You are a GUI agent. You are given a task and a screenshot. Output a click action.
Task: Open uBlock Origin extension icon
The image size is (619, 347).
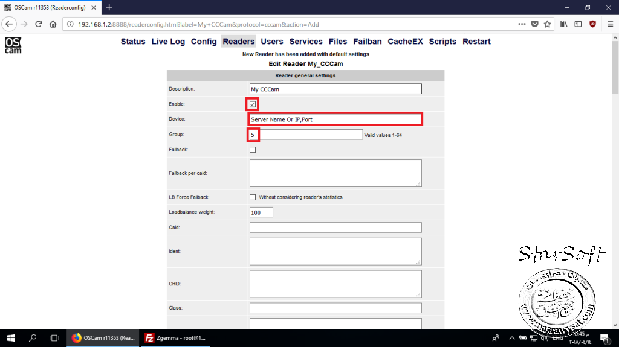(x=592, y=24)
